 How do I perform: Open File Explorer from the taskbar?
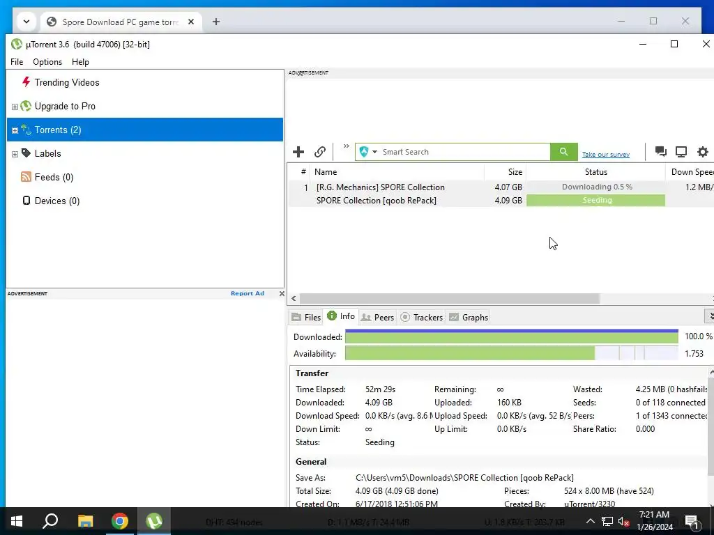point(85,521)
